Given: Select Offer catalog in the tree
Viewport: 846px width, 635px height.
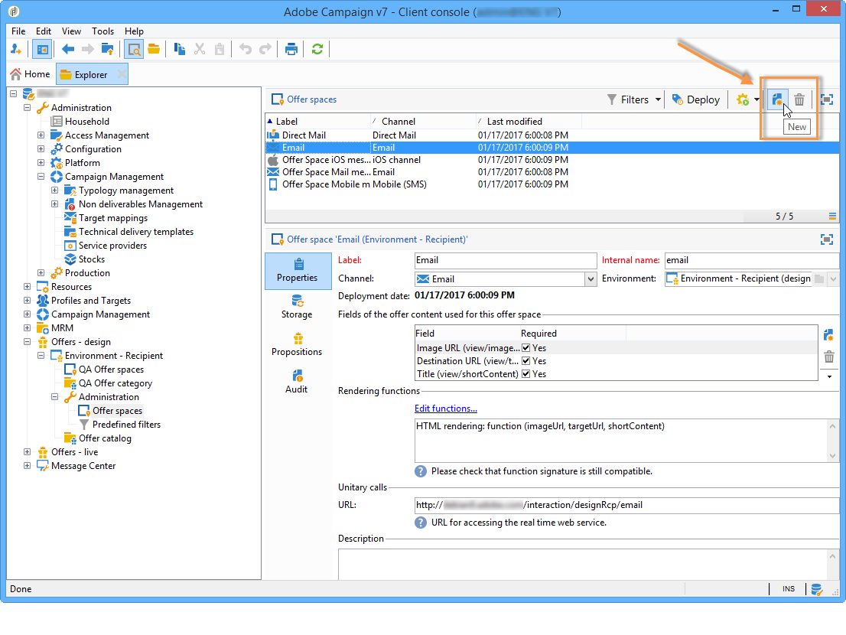Looking at the screenshot, I should click(x=105, y=438).
